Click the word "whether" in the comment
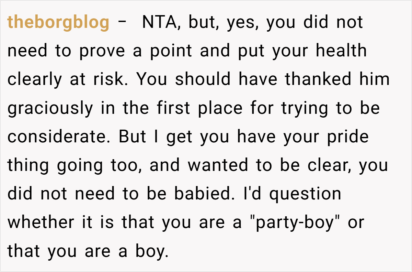Viewport: 412px width, 272px height. [41, 222]
